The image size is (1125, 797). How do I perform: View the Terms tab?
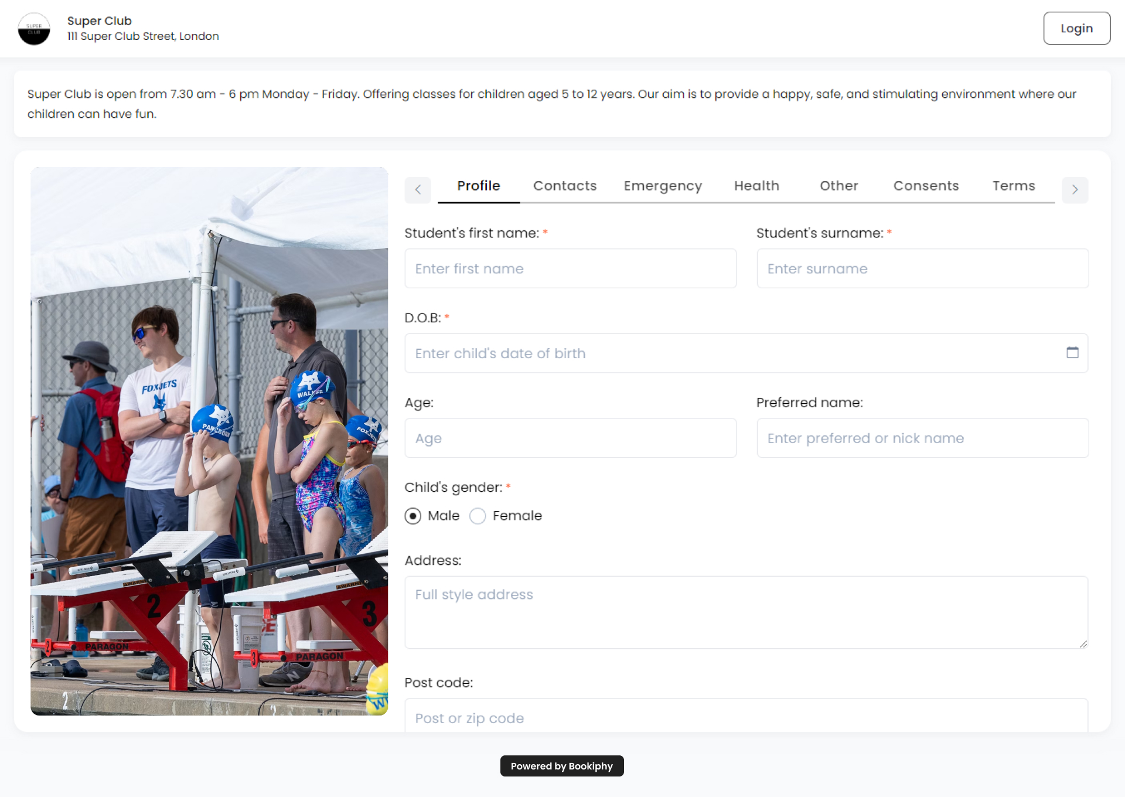pyautogui.click(x=1014, y=186)
